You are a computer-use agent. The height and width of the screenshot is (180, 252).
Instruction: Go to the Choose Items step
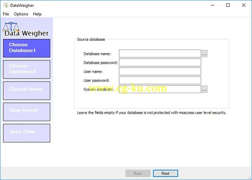pyautogui.click(x=27, y=91)
